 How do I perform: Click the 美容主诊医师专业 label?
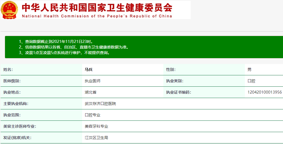pos(20,126)
